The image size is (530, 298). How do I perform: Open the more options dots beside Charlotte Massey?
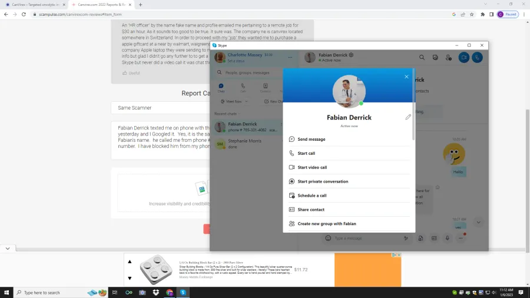point(290,58)
